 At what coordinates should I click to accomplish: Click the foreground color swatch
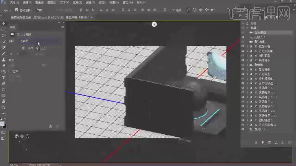(2, 124)
